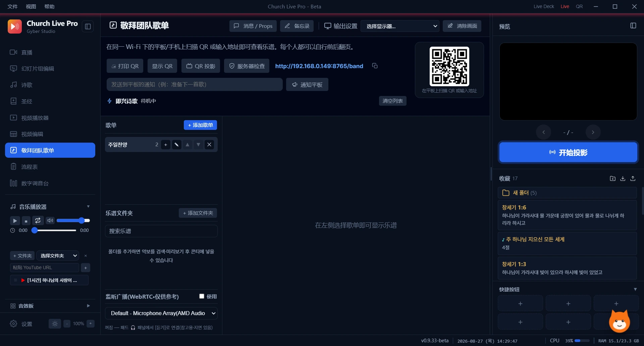Select the 창세기 1:6 favorite

click(567, 215)
